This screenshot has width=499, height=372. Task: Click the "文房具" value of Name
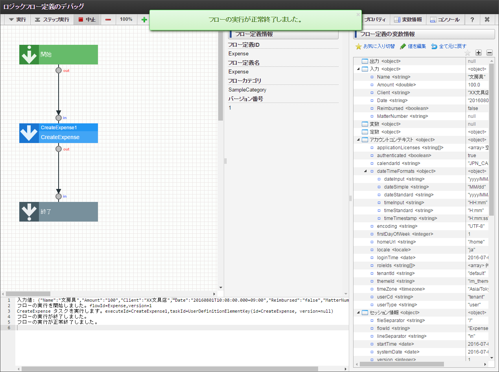point(477,77)
